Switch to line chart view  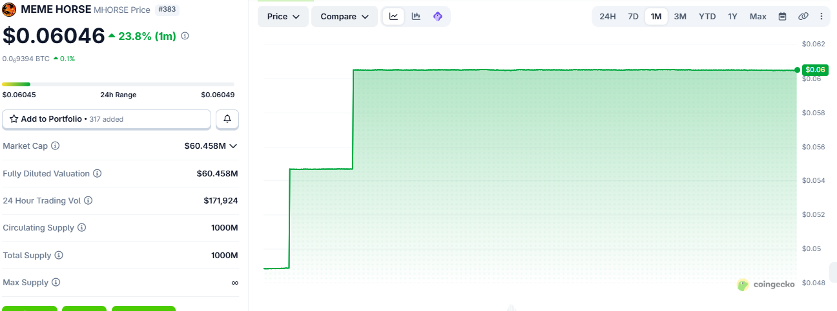pyautogui.click(x=393, y=16)
